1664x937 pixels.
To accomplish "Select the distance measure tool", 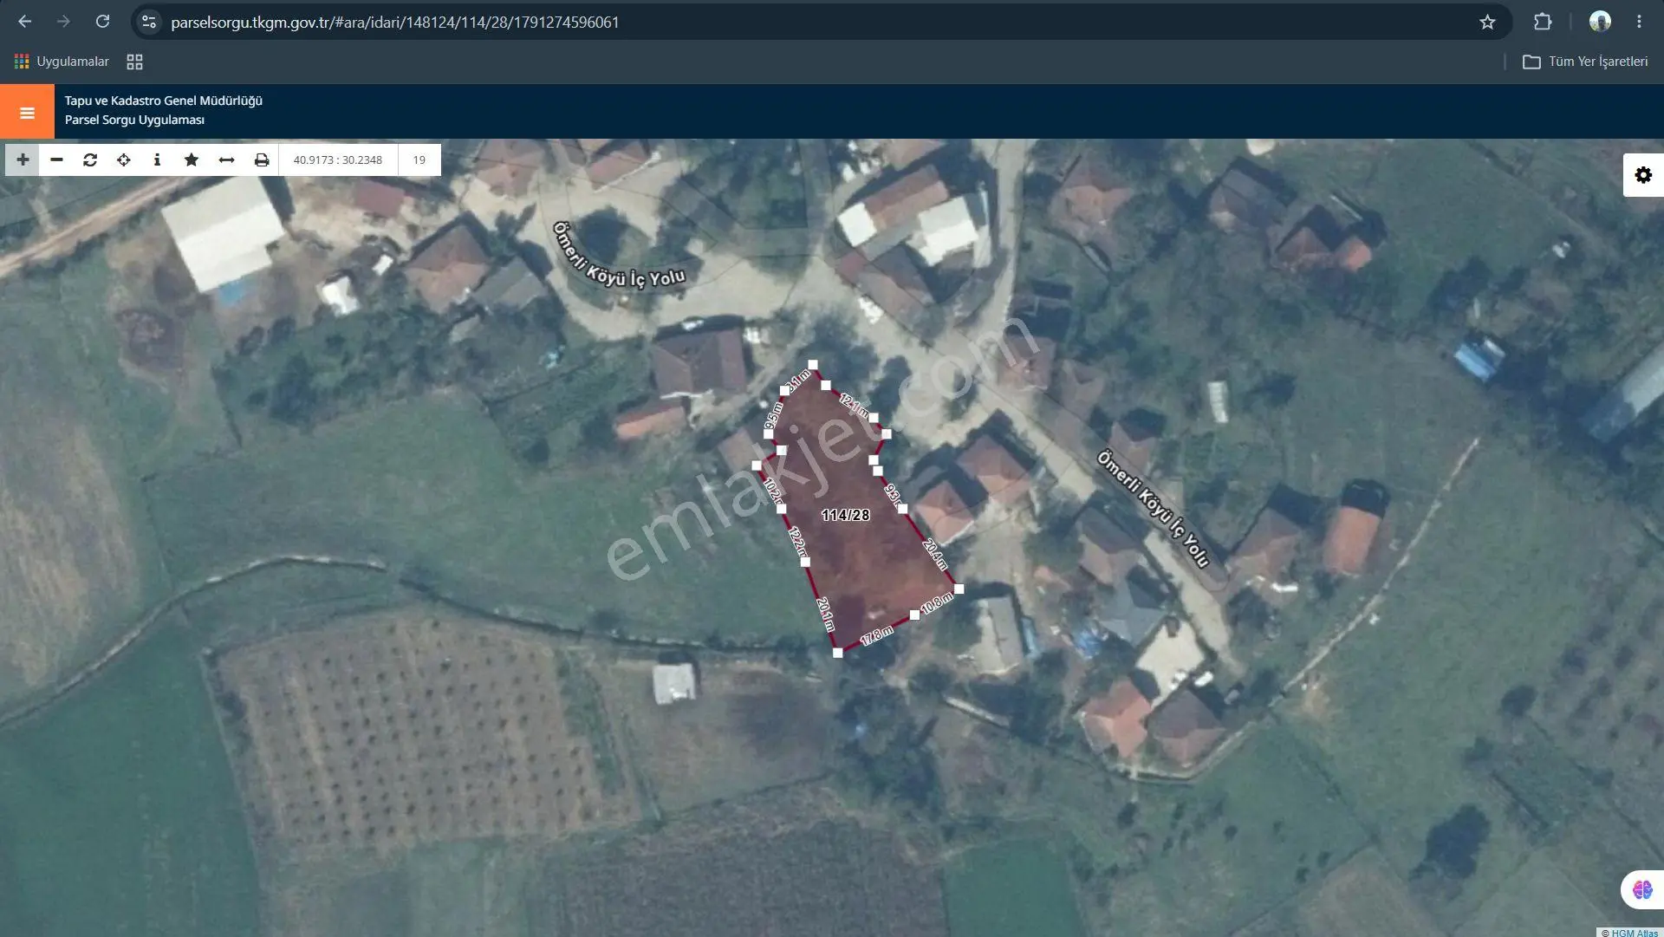I will [x=226, y=159].
